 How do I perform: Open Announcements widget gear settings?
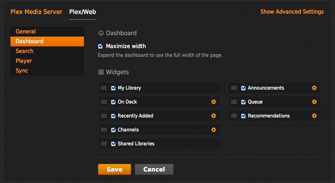[x=314, y=88]
